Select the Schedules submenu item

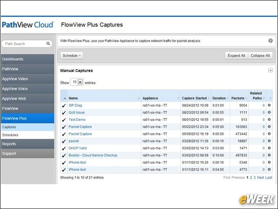(27, 135)
